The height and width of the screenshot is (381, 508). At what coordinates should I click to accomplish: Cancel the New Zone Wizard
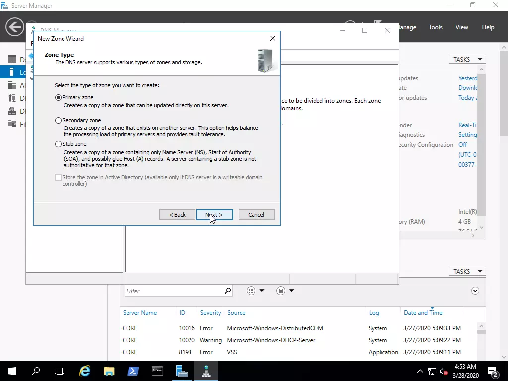tap(256, 215)
